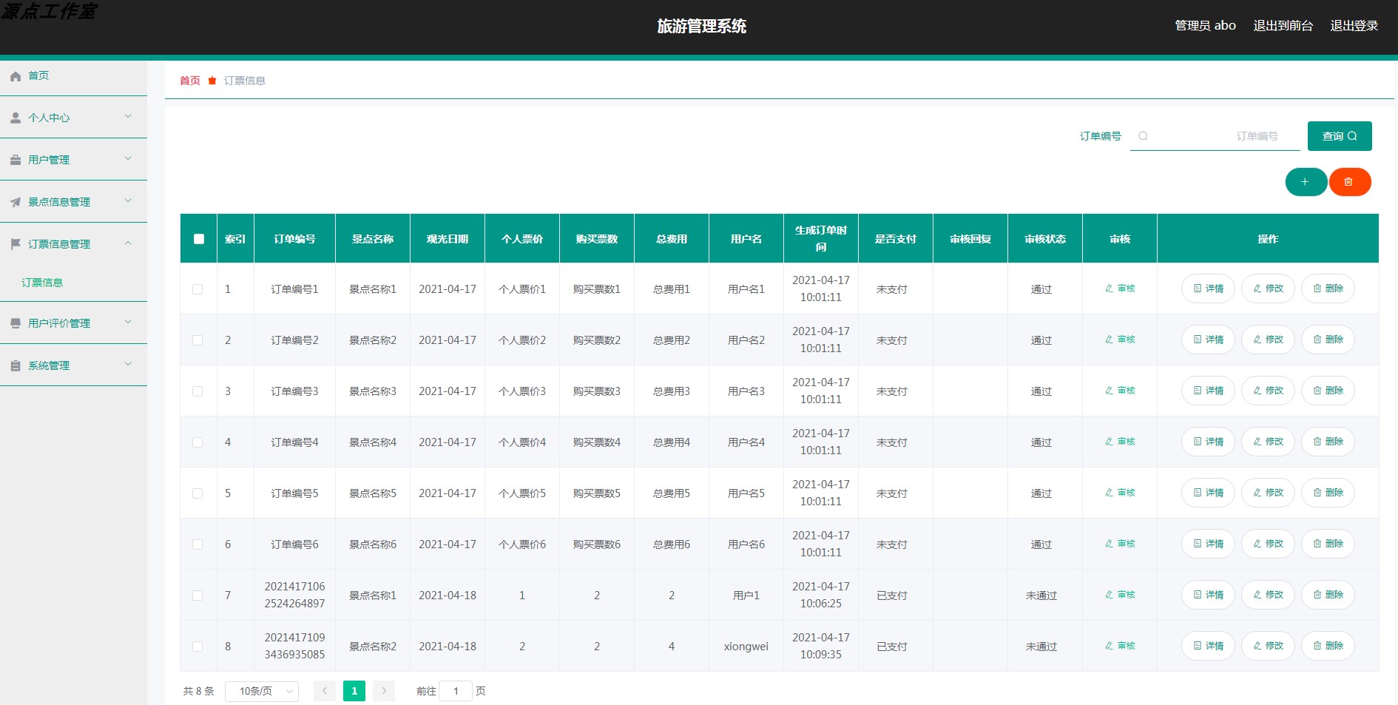The width and height of the screenshot is (1398, 705).
Task: Click the flag icon beside 订票信息管理
Action: click(15, 244)
